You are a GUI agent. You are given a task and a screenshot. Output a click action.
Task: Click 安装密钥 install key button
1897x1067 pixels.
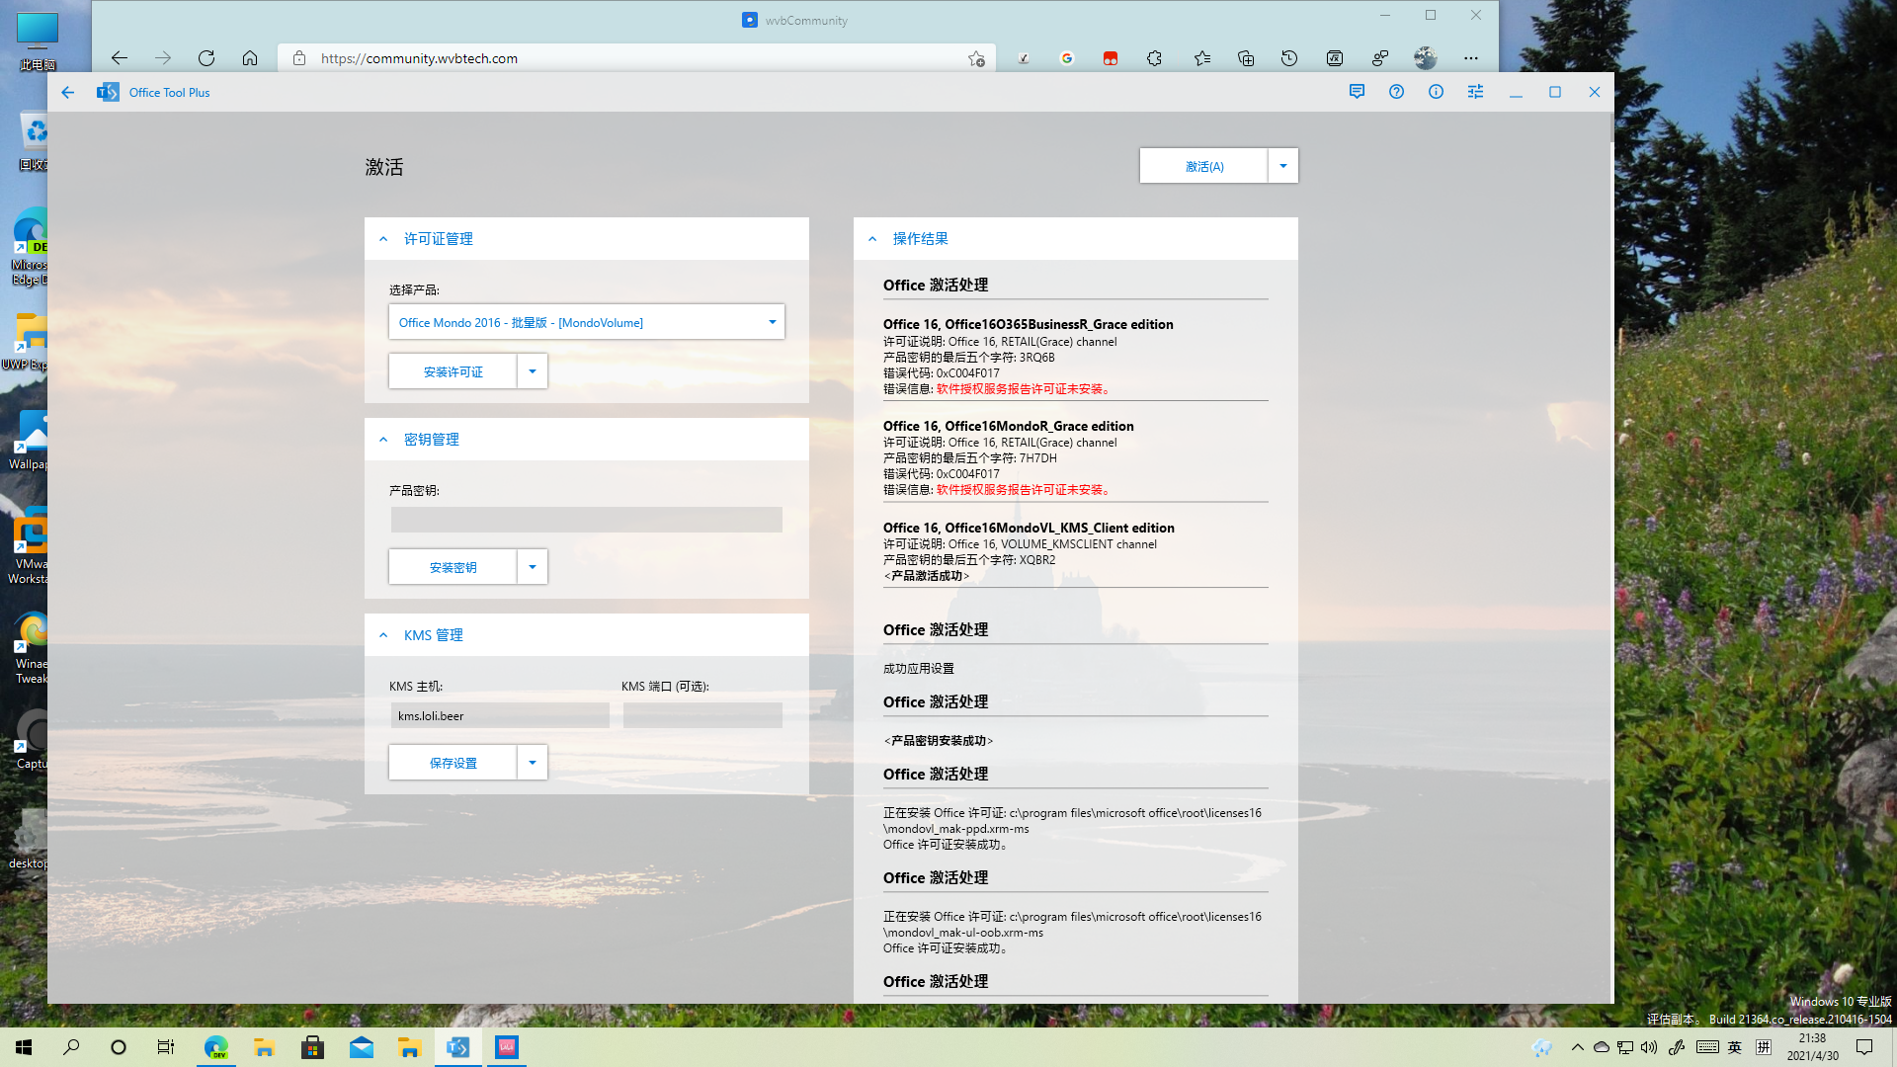tap(453, 567)
